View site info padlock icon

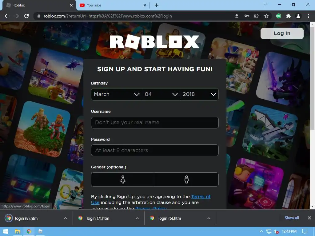(39, 16)
